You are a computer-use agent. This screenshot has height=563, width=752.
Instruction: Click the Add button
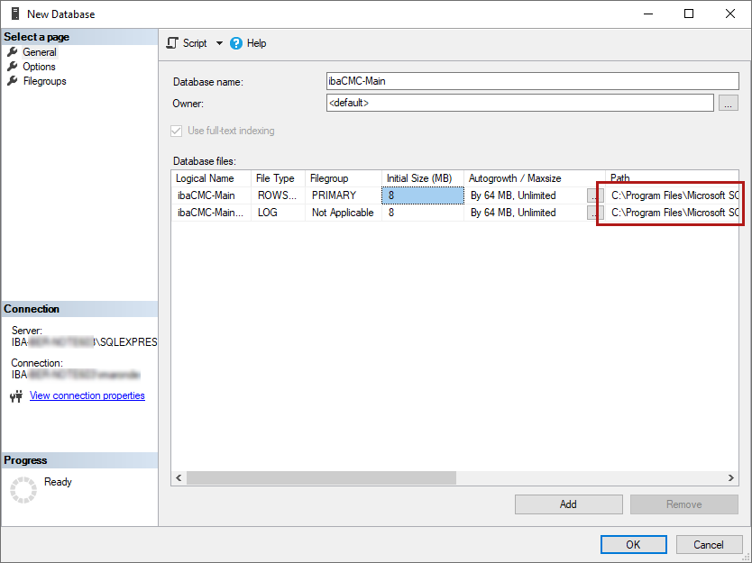coord(569,504)
